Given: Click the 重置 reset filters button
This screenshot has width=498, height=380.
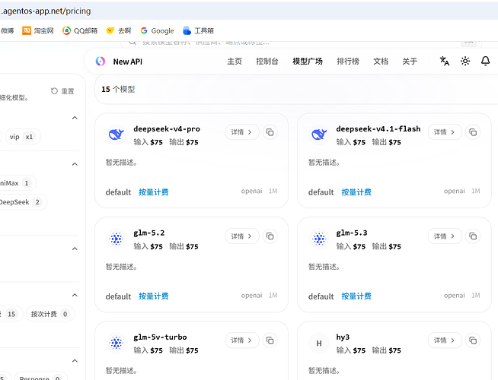Looking at the screenshot, I should point(62,91).
